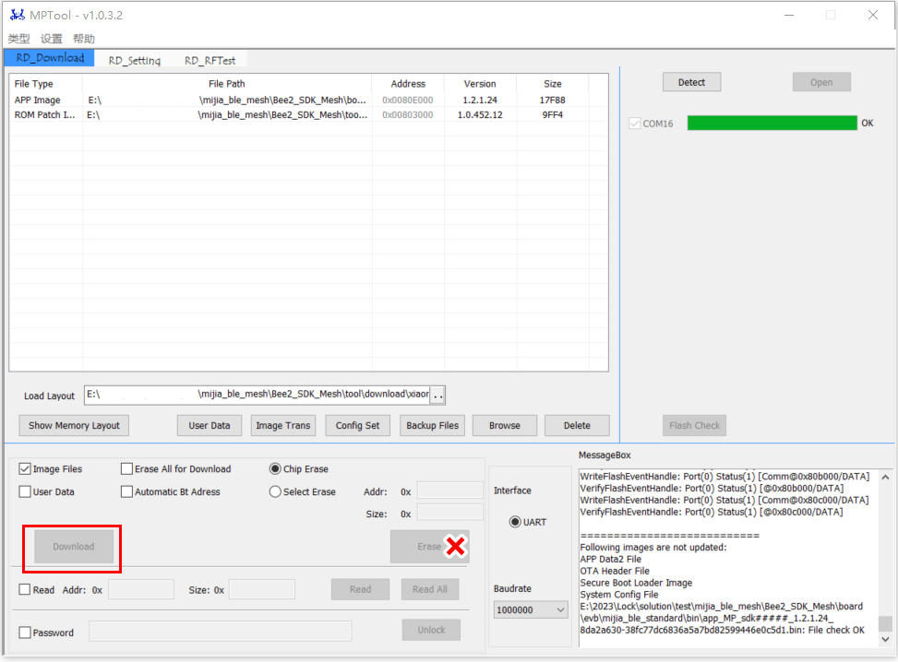Click the Flash Check button
Image resolution: width=898 pixels, height=662 pixels.
[x=694, y=426]
